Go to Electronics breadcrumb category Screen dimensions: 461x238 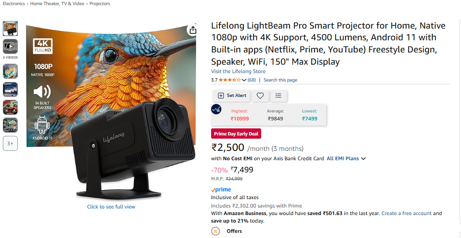point(14,4)
